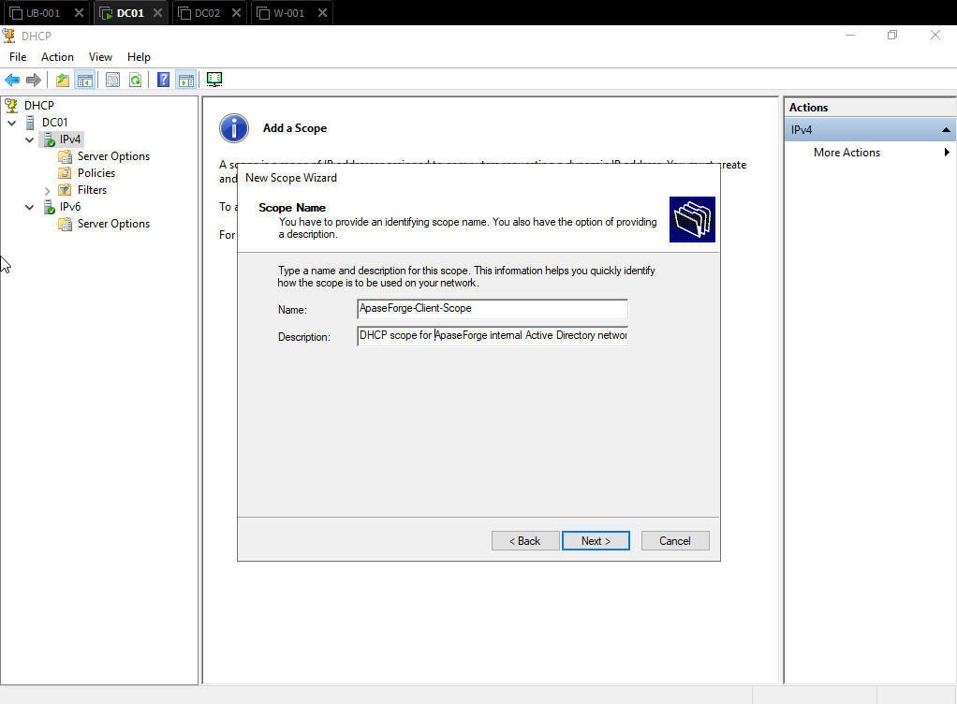Click the Policies folder icon
The image size is (957, 704).
[x=65, y=173]
